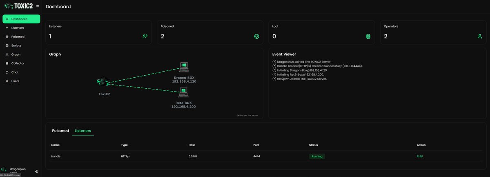Viewport: 490px width, 177px height.
Task: Toggle the hamburger sidebar menu icon
Action: [x=38, y=7]
